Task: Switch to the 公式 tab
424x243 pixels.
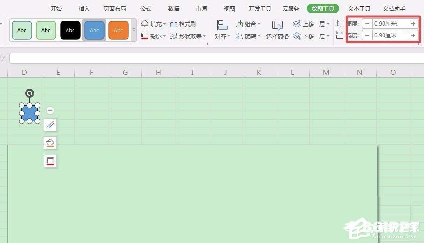Action: point(146,9)
